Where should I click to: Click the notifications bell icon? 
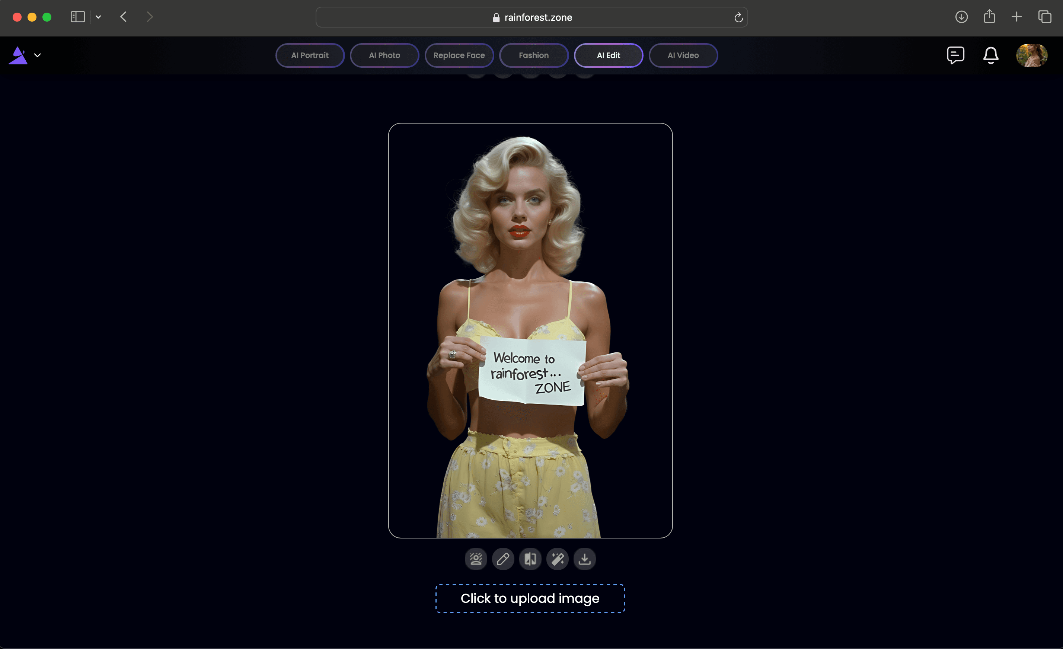990,55
